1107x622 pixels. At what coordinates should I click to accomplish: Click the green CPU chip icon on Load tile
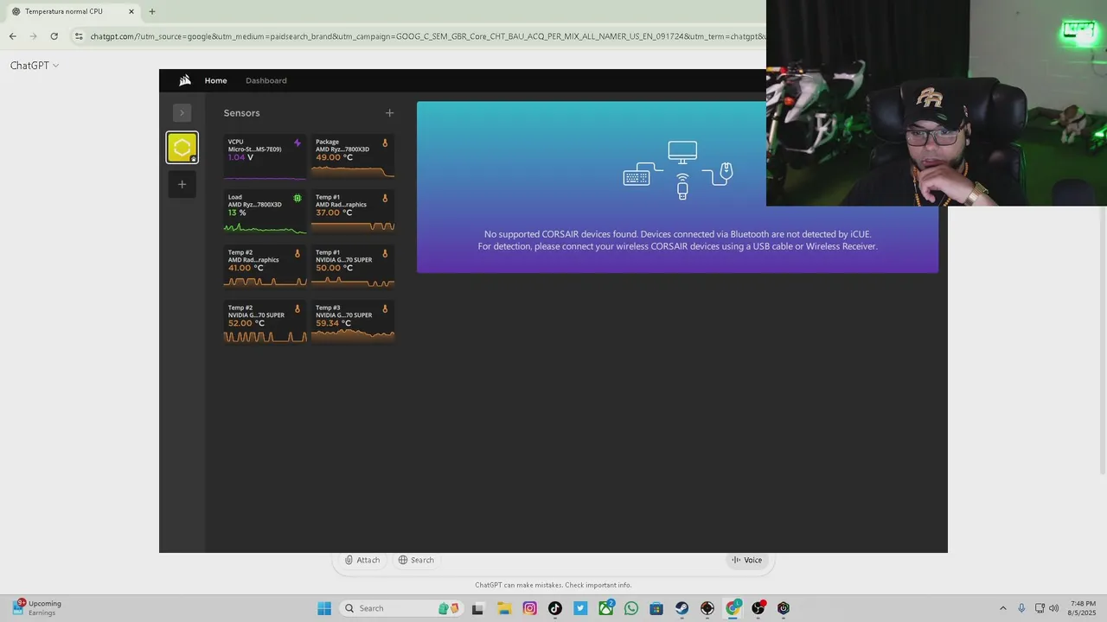(298, 198)
